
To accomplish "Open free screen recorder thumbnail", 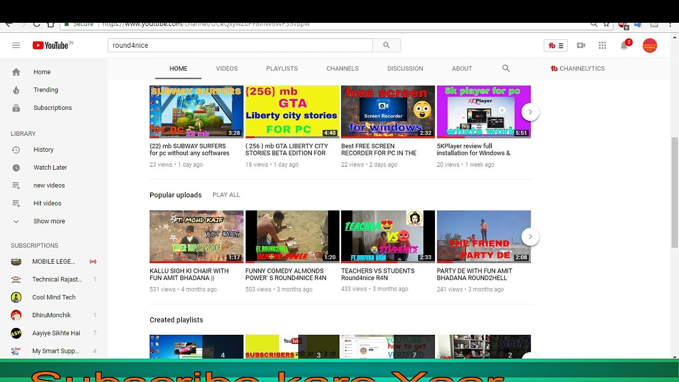I will [x=388, y=111].
